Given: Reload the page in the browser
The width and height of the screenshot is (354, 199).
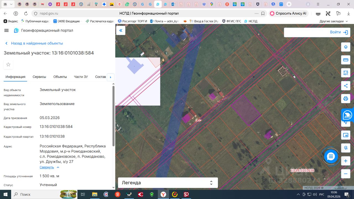Looking at the screenshot, I should [26, 13].
